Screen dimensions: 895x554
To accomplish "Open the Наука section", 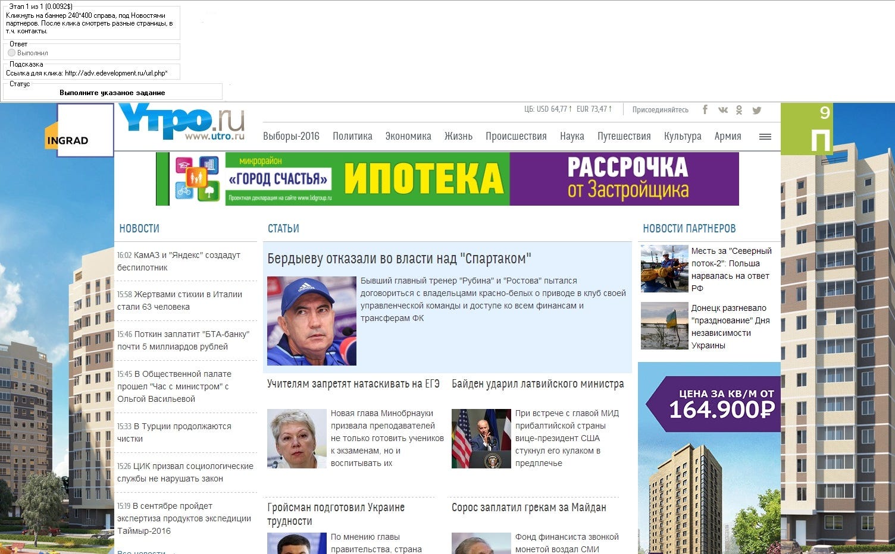I will 572,136.
